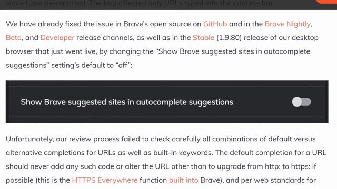Open the GitHub link

(x=215, y=24)
